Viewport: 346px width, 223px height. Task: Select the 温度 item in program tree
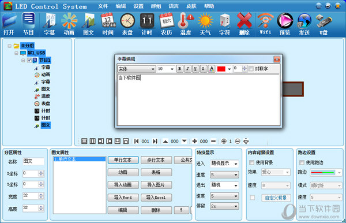(42, 96)
